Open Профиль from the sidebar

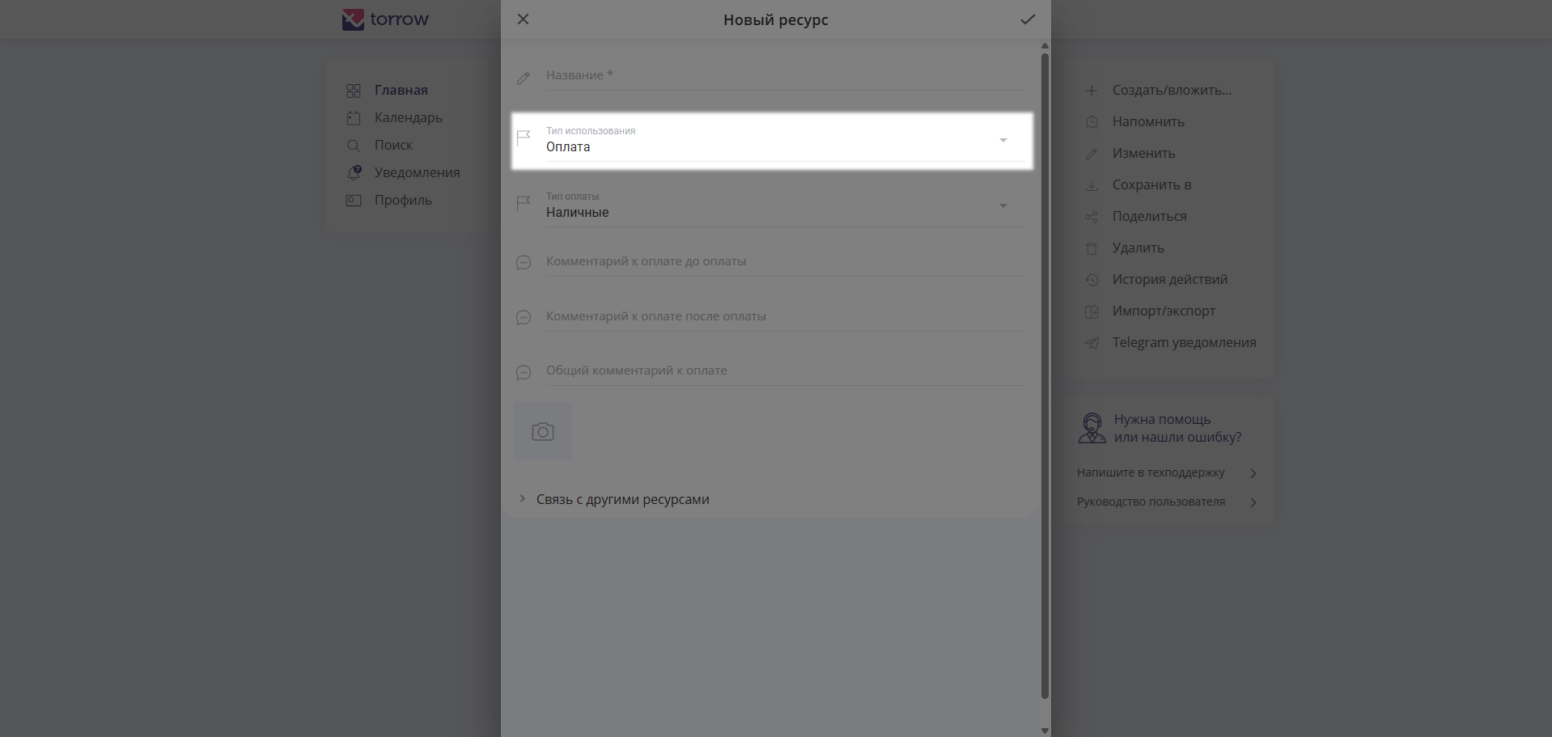coord(403,200)
